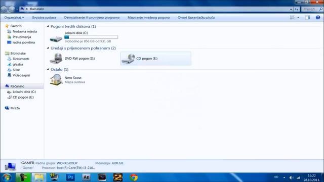Viewport: 324px width, 182px height.
Task: Open Google Chrome from taskbar
Action: 134,177
